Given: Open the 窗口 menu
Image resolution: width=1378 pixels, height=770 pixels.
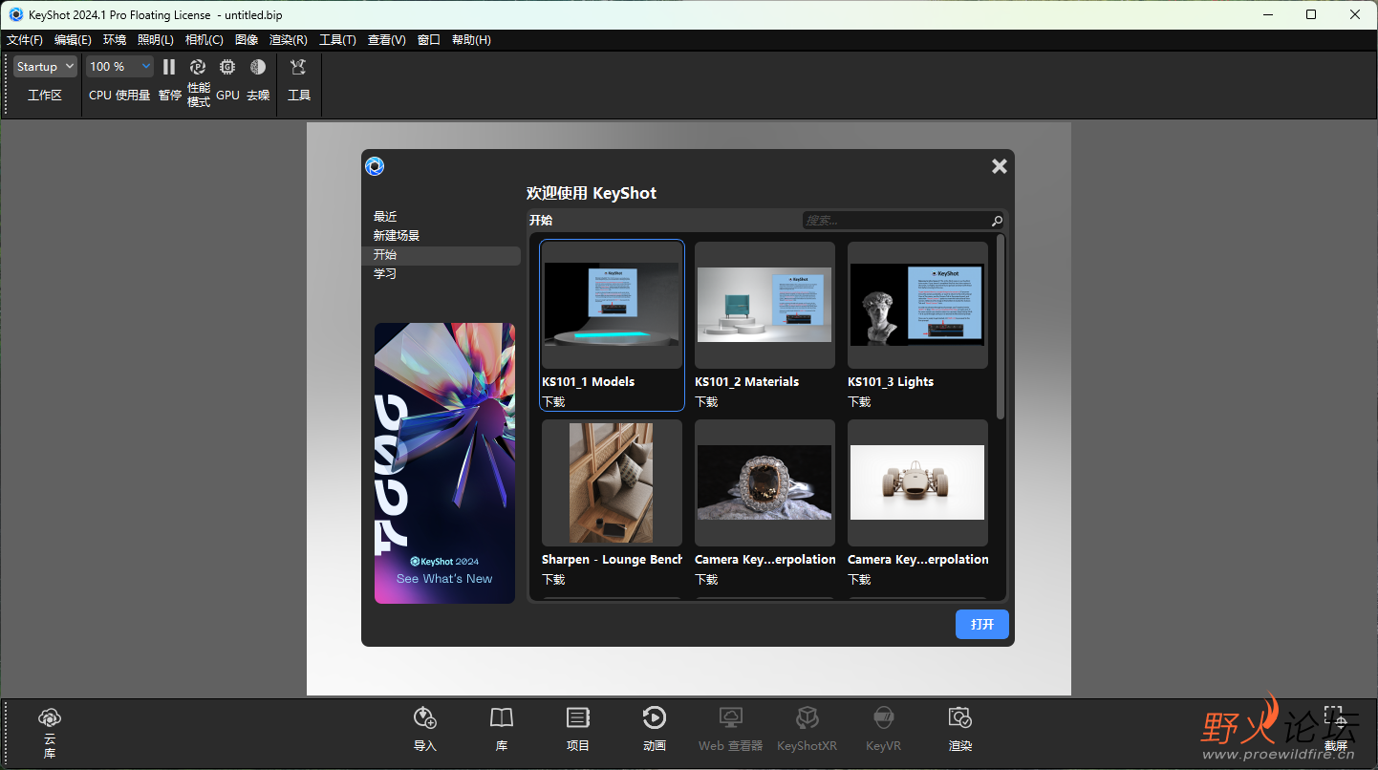Looking at the screenshot, I should click(x=429, y=40).
